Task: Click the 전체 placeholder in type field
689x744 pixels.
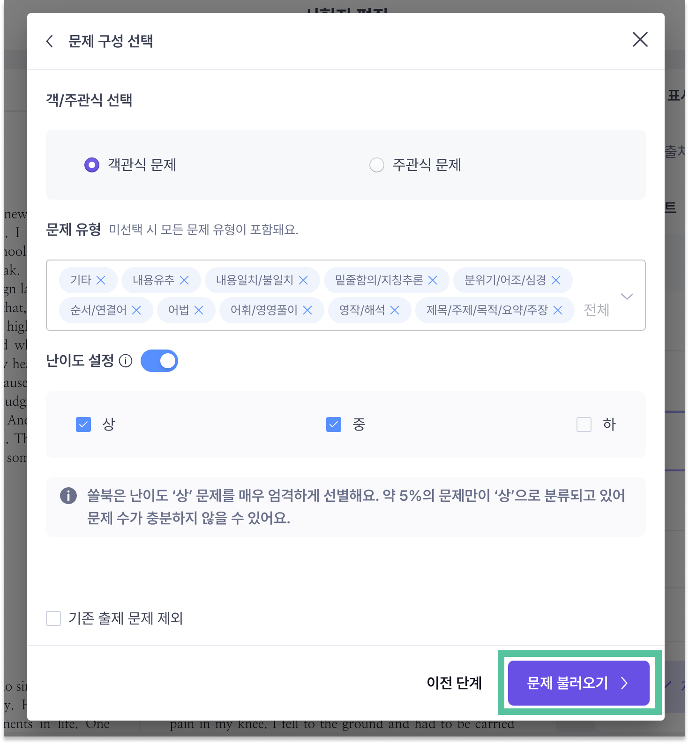Action: [x=596, y=310]
